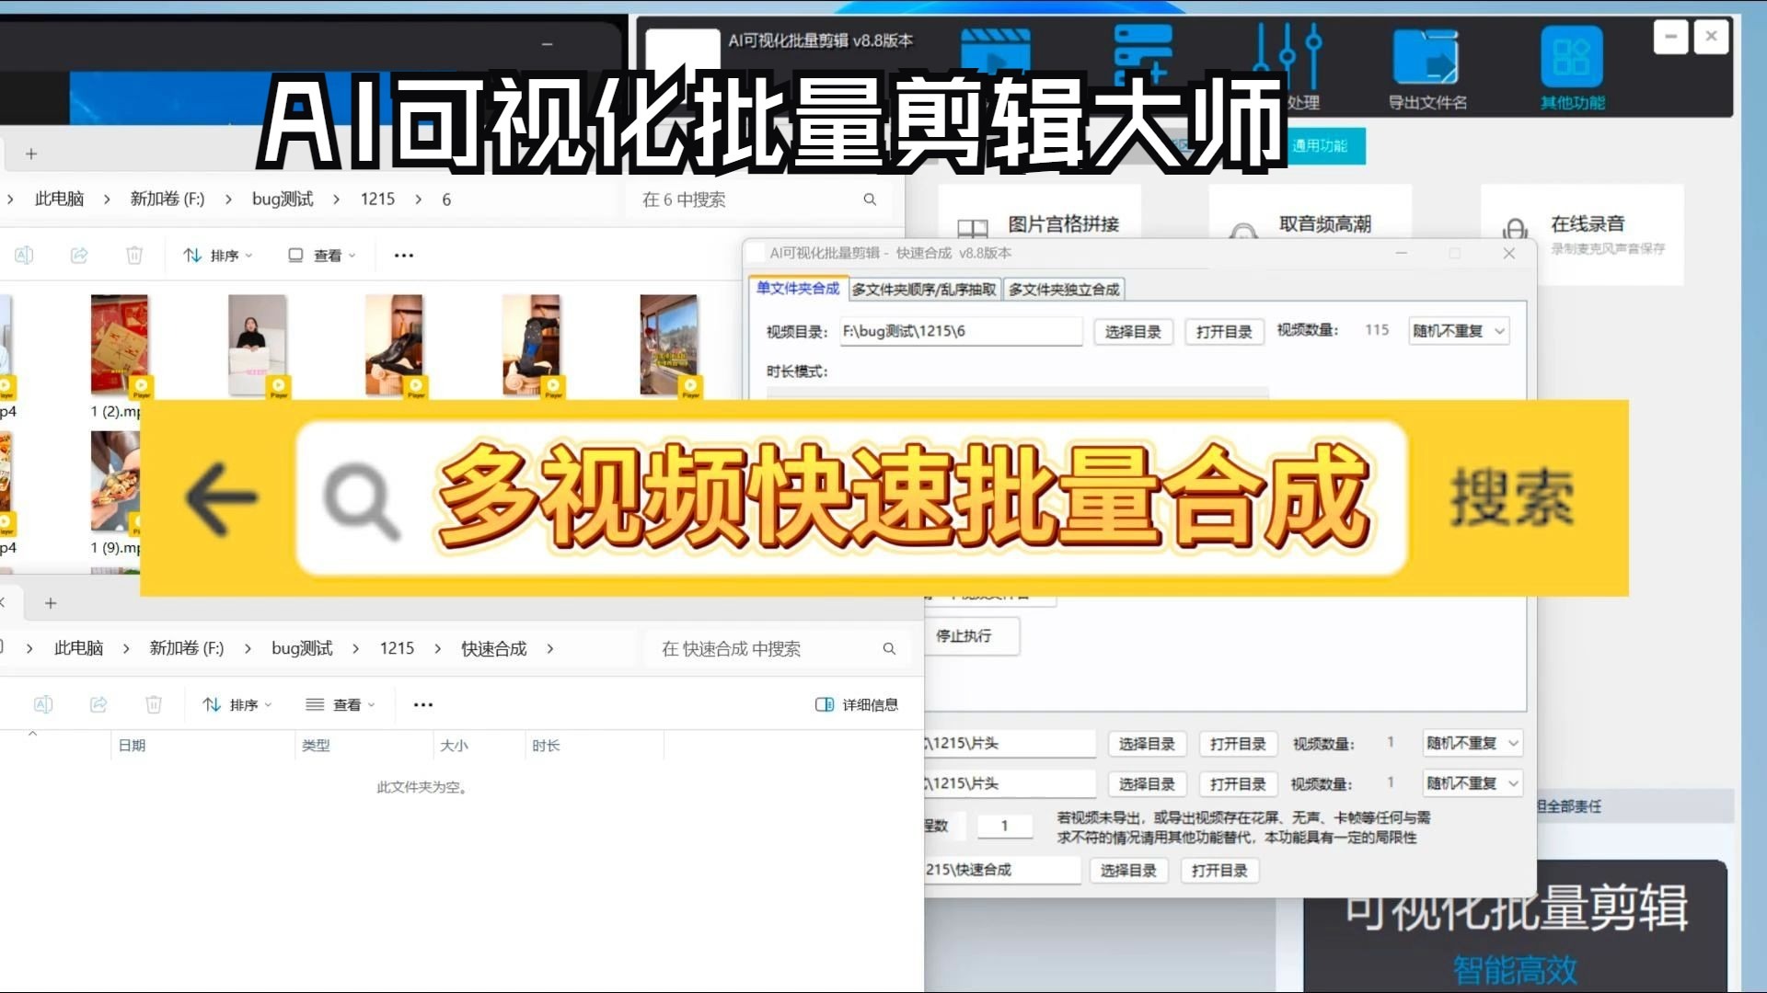Click 新加卷 (F:) in upper breadcrumb
Viewport: 1767px width, 993px height.
click(167, 200)
